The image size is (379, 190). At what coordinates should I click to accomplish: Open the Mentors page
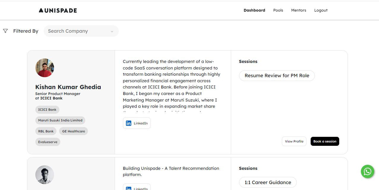click(299, 10)
